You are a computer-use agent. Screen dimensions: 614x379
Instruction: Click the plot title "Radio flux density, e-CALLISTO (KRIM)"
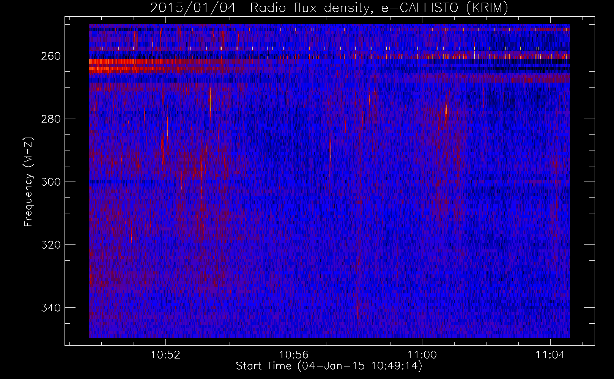[x=379, y=8]
